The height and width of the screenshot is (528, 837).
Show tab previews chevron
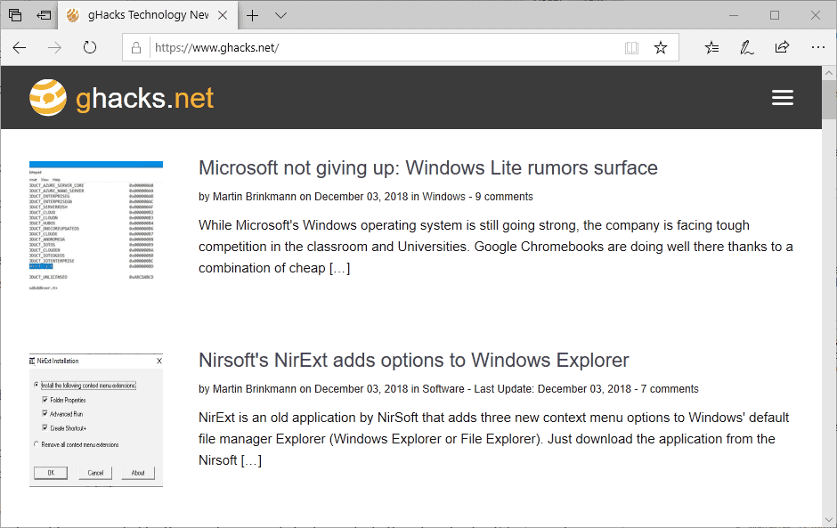[280, 15]
